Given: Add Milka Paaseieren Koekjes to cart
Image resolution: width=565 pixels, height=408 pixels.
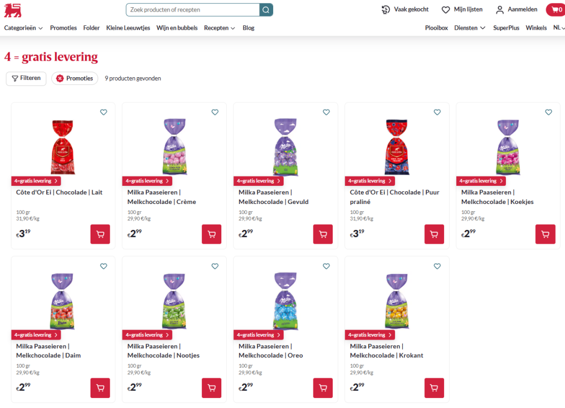Looking at the screenshot, I should point(546,234).
